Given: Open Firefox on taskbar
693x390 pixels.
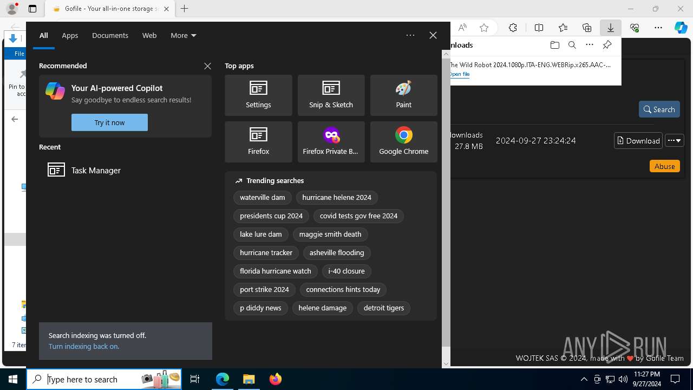Looking at the screenshot, I should pos(275,379).
